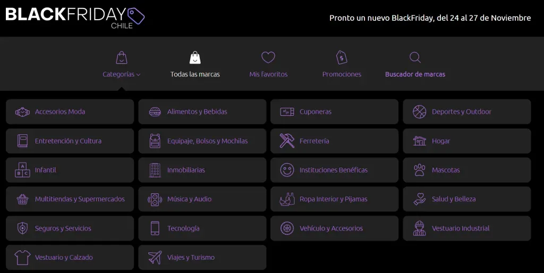This screenshot has width=544, height=273.
Task: Click the burger icon for Alimentos y Bebidas
Action: coord(155,112)
